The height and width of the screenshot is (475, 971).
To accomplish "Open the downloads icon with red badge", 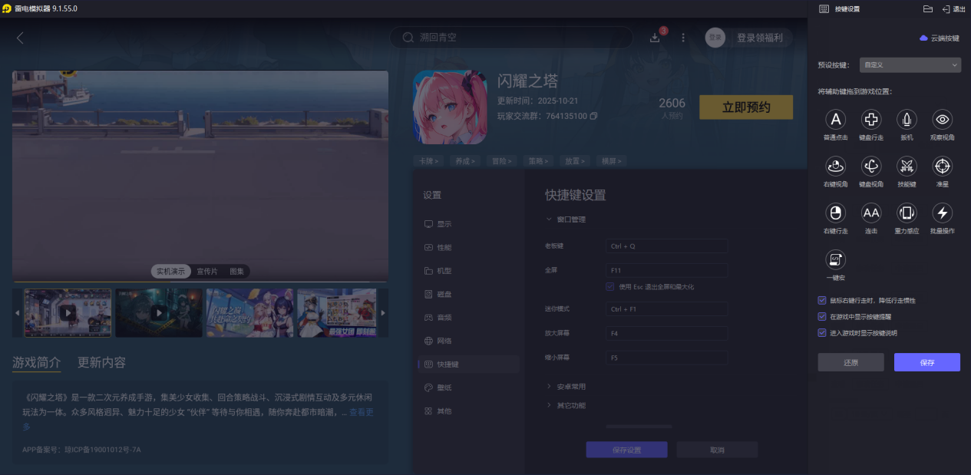I will (655, 37).
